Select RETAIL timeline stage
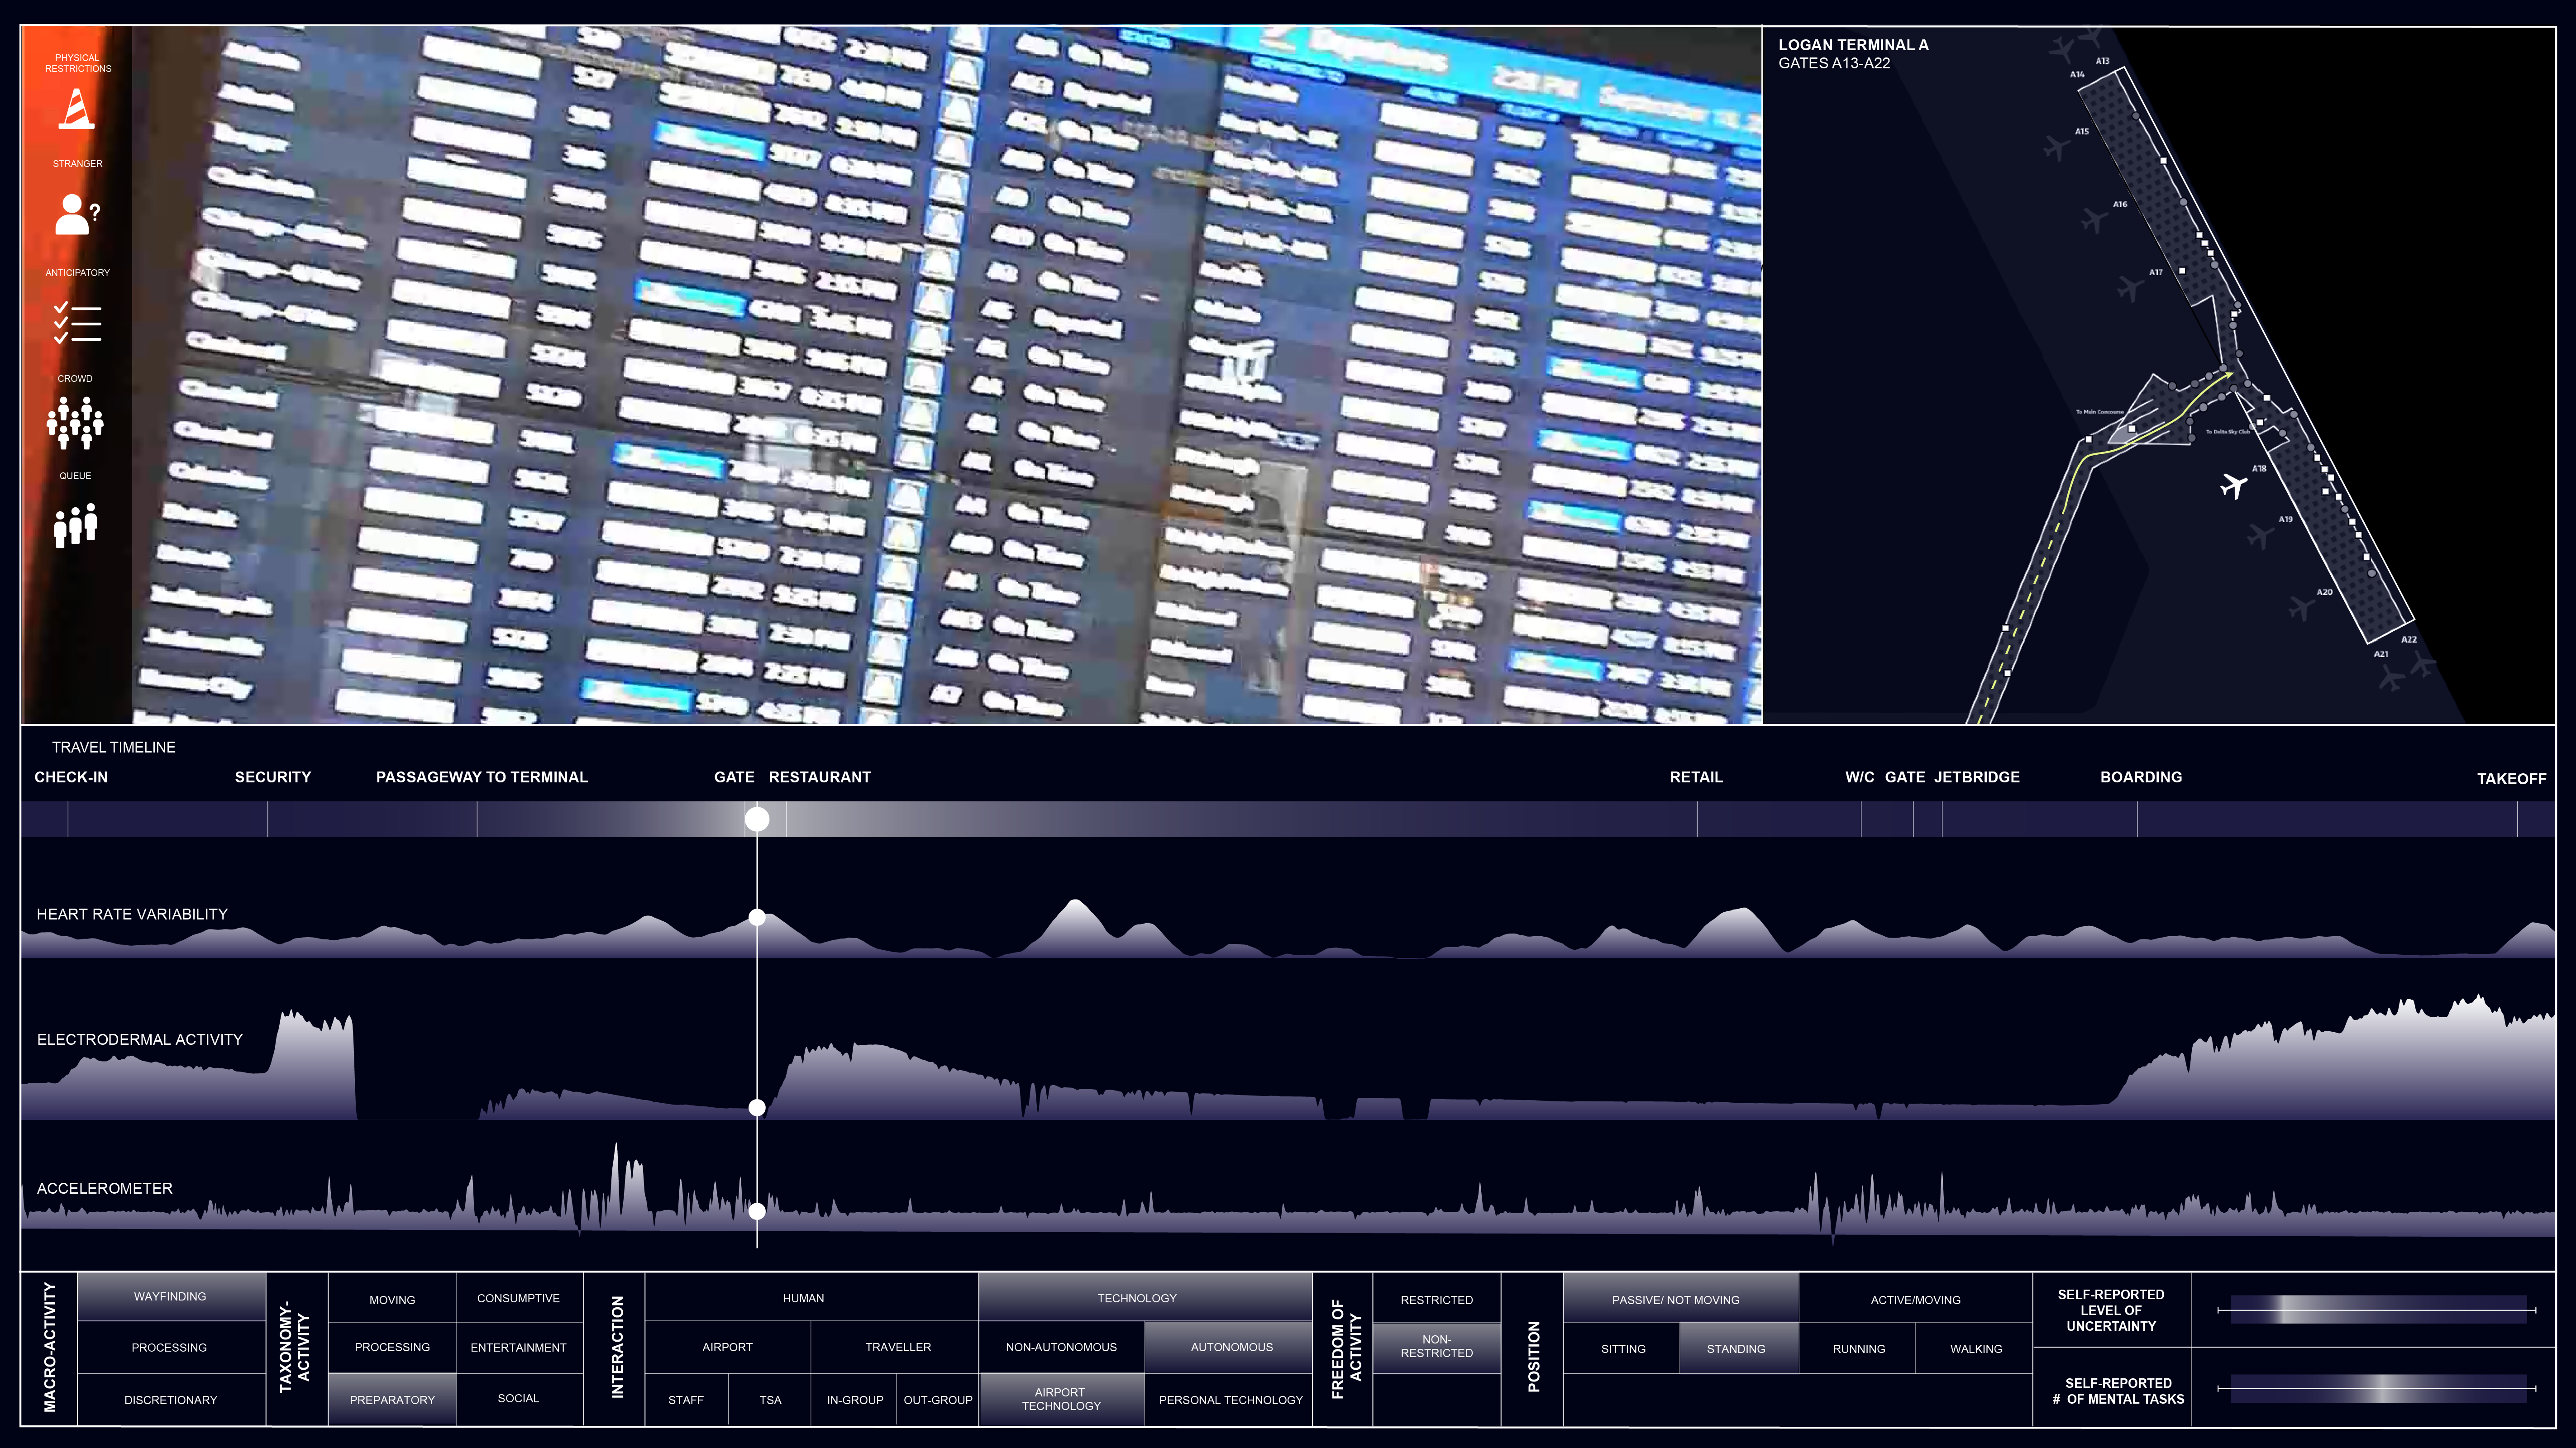The height and width of the screenshot is (1448, 2576). [x=1696, y=777]
